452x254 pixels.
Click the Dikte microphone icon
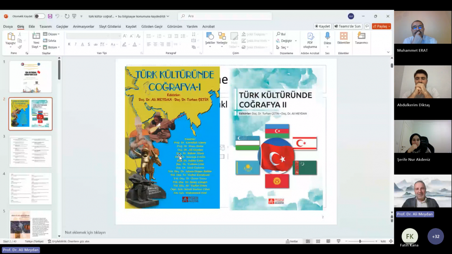[x=327, y=36]
